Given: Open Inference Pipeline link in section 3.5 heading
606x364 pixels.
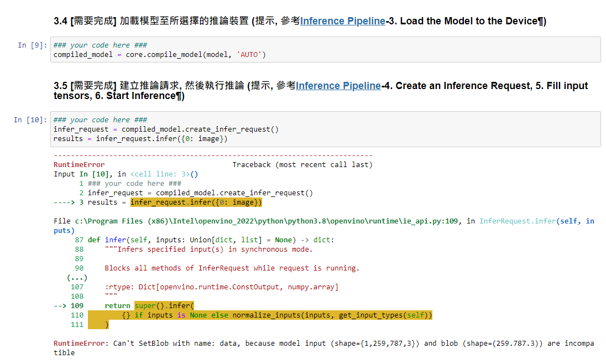Looking at the screenshot, I should 338,86.
